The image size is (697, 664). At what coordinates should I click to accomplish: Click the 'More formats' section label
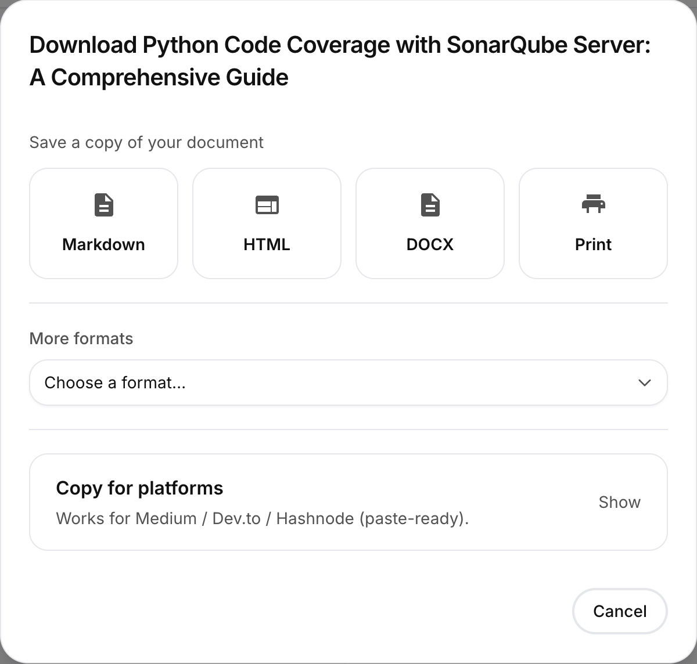point(81,338)
